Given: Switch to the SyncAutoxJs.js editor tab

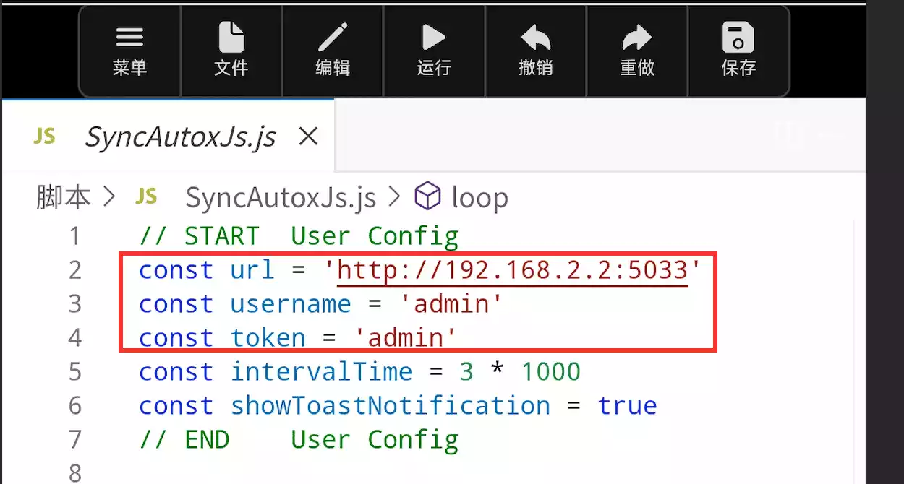Looking at the screenshot, I should (180, 137).
